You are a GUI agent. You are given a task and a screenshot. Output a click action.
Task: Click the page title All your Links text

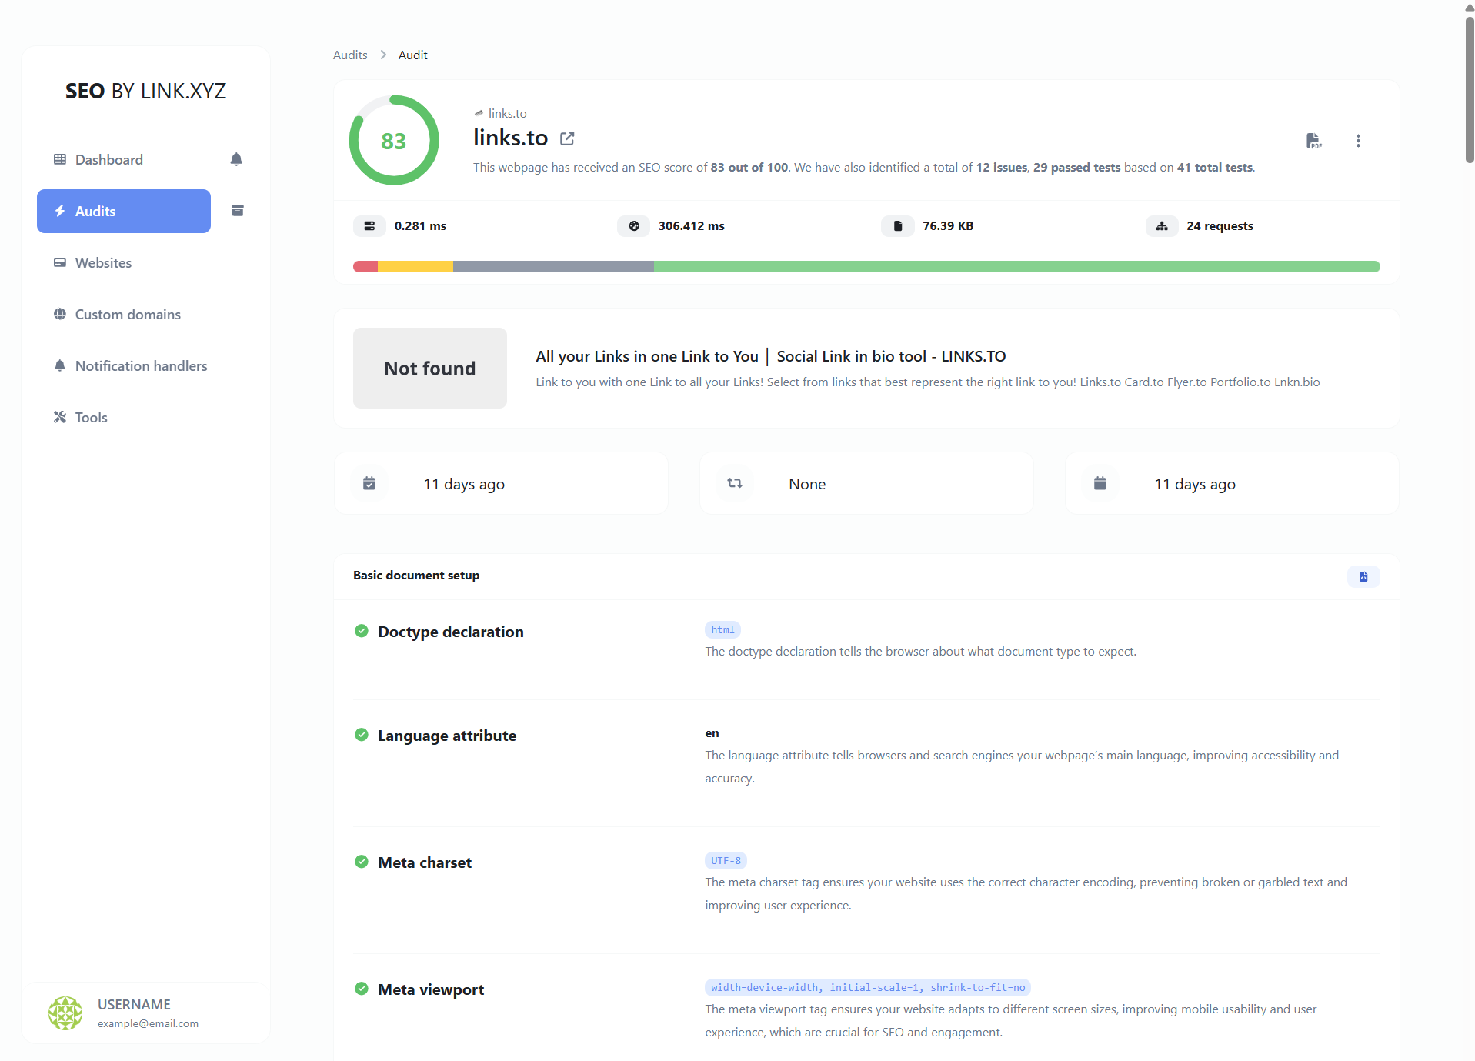(771, 356)
